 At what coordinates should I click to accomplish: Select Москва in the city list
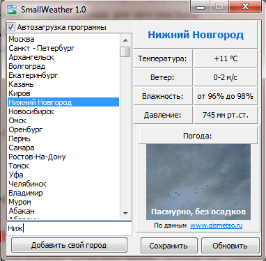click(x=63, y=39)
